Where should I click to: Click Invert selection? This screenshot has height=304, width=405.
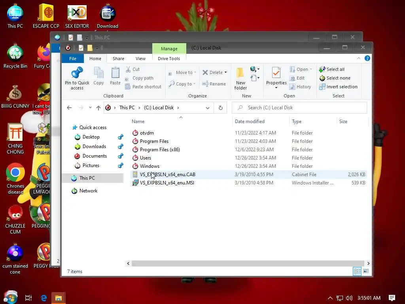click(339, 87)
